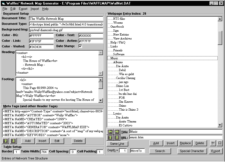Select the Cecilia Cheung entry in the tree
225x162 pixels.
point(125,78)
